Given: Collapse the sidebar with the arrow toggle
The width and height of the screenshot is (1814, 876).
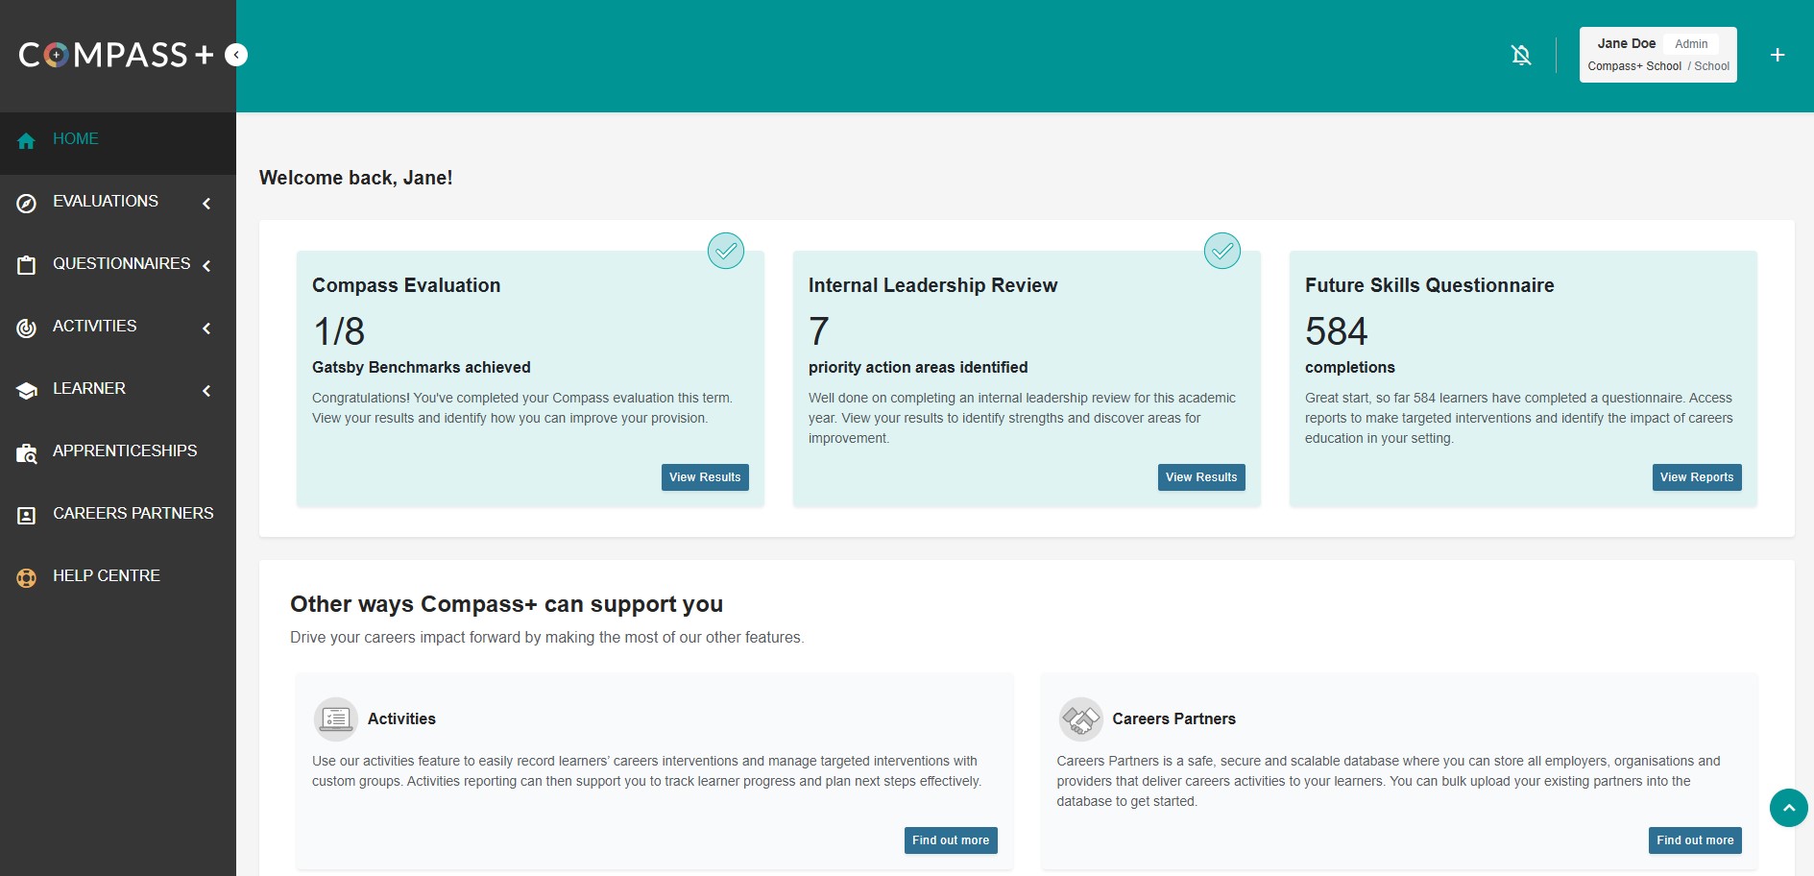Looking at the screenshot, I should pos(235,55).
